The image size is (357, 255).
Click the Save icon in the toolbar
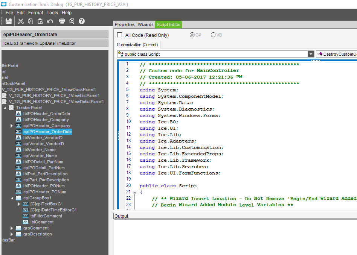tap(8, 21)
